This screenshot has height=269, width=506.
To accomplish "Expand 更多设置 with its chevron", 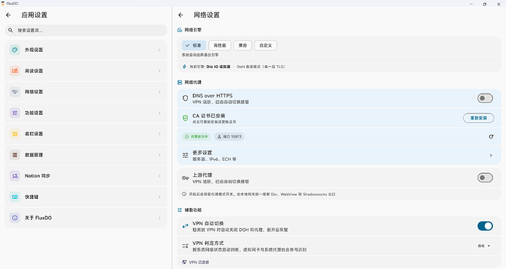I will coord(491,156).
